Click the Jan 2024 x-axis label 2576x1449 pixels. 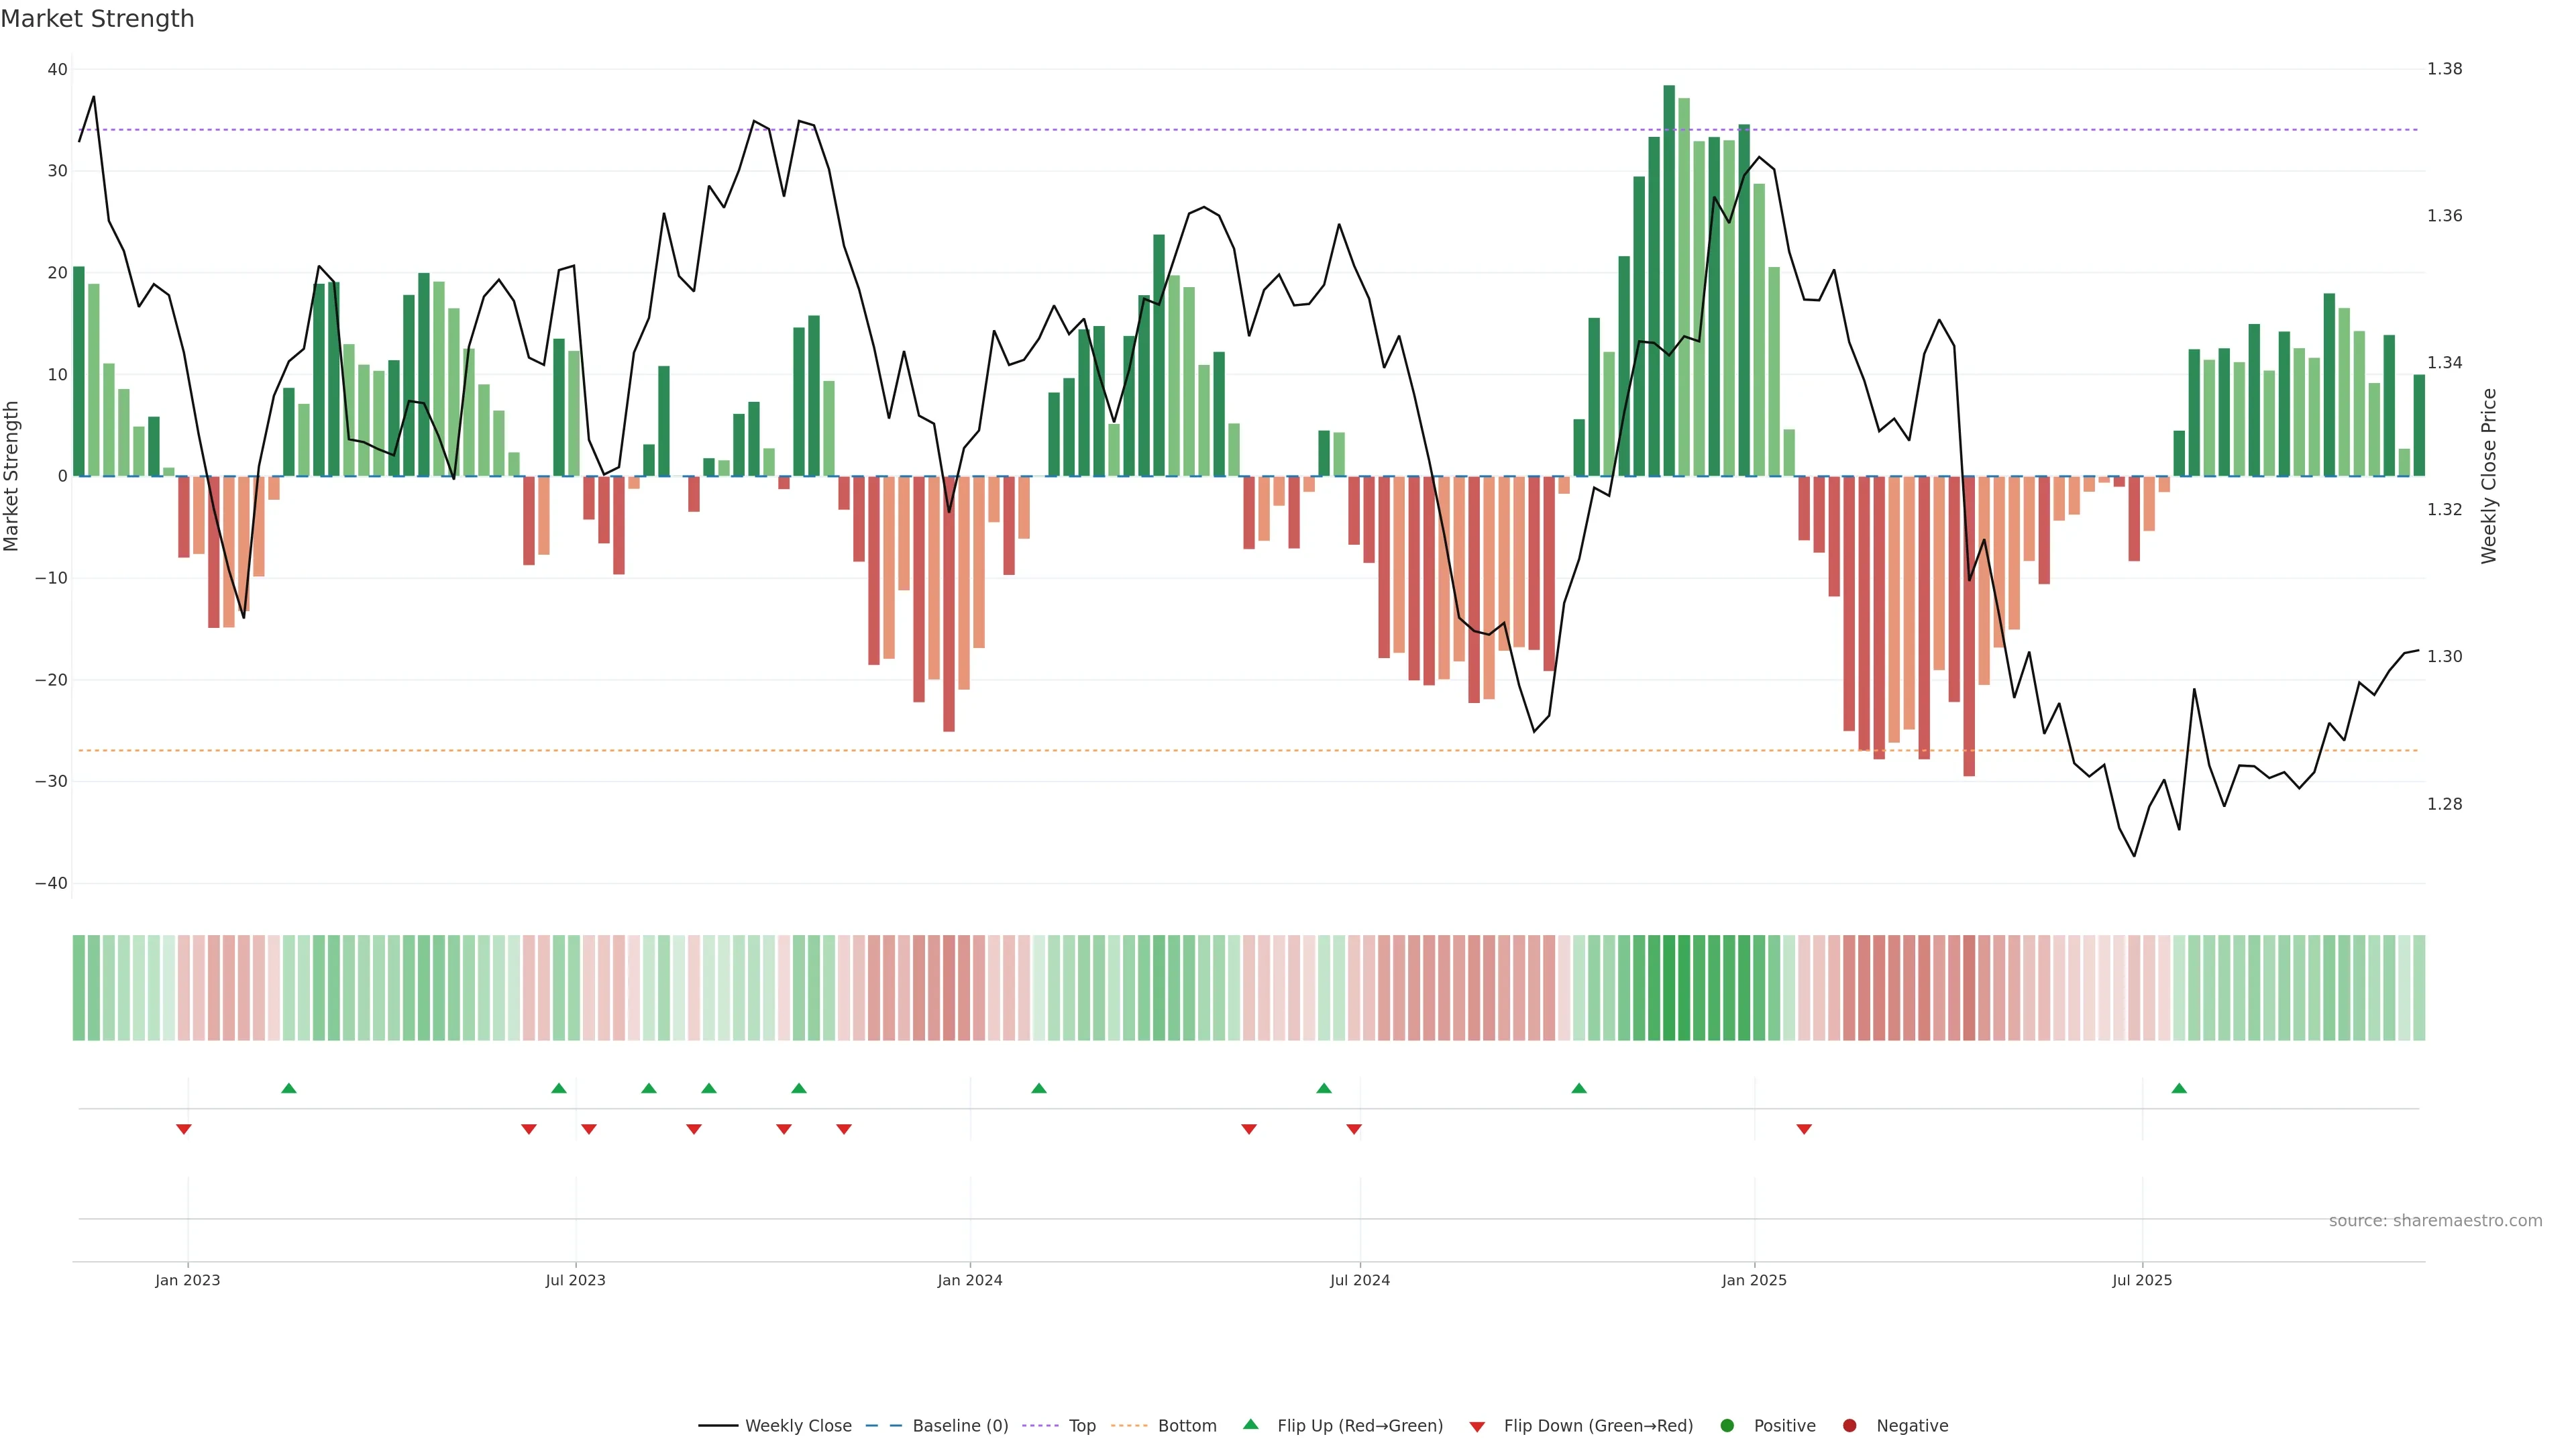[x=969, y=1280]
